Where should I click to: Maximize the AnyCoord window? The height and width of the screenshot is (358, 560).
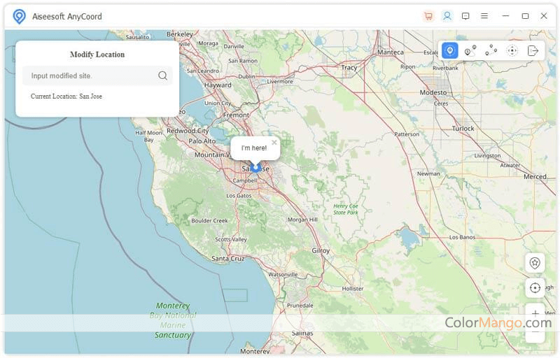525,16
